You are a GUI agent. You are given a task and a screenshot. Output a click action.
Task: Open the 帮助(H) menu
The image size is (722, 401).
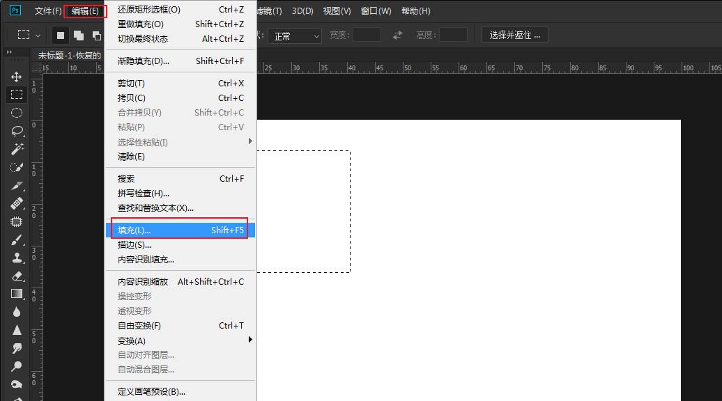pyautogui.click(x=416, y=10)
